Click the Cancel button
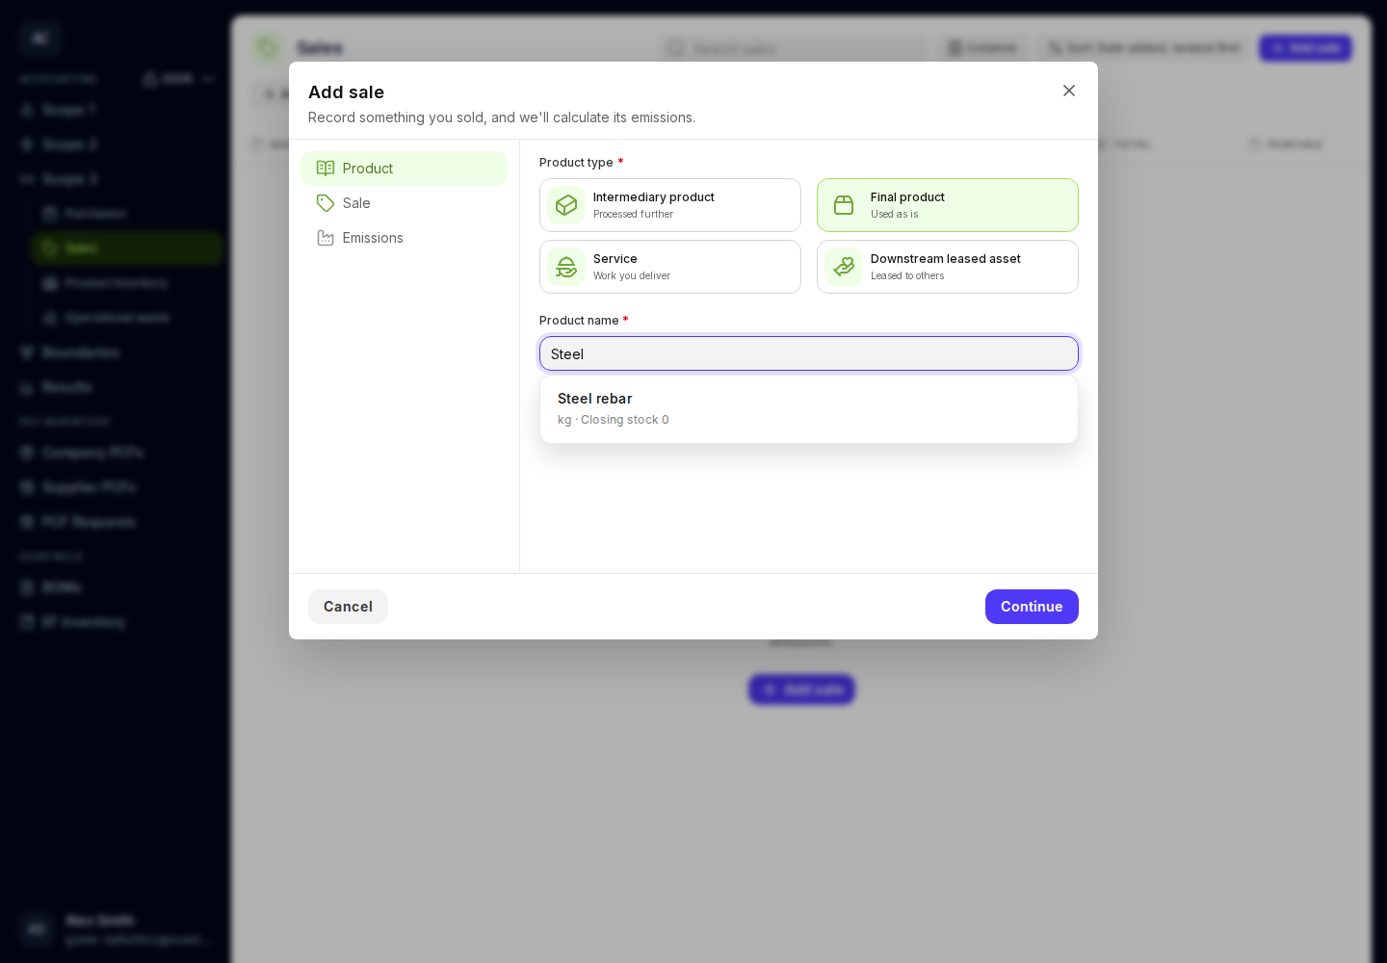 348,607
